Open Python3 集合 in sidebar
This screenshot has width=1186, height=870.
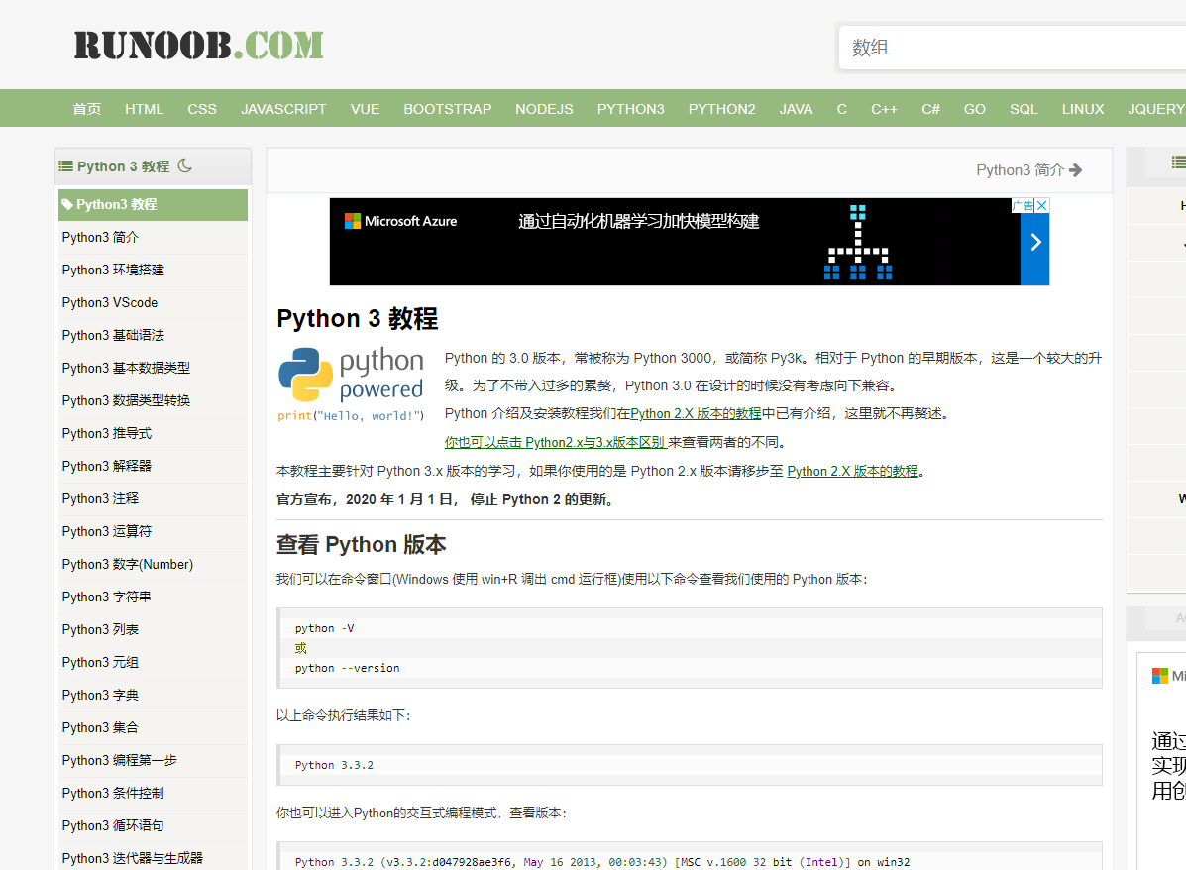coord(153,727)
